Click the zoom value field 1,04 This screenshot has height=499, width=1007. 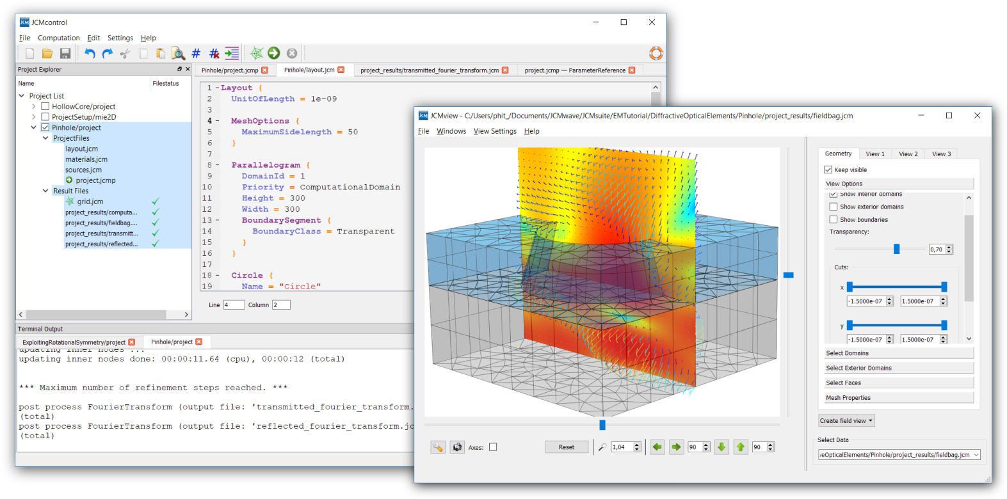(x=622, y=447)
